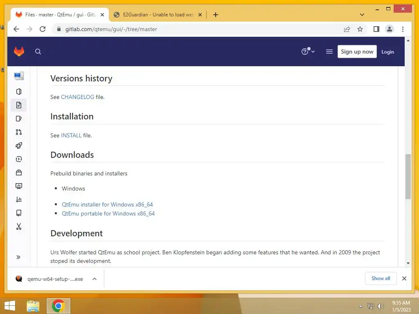This screenshot has height=314, width=419.
Task: Download QtEmu installer for Windows x86_64
Action: (107, 204)
